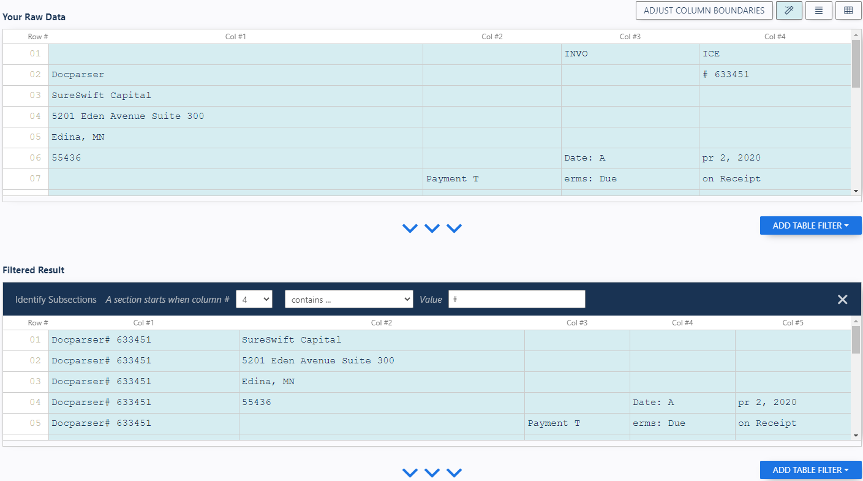Click the Value input field containing #
Screen dimensions: 863x481
tap(517, 299)
